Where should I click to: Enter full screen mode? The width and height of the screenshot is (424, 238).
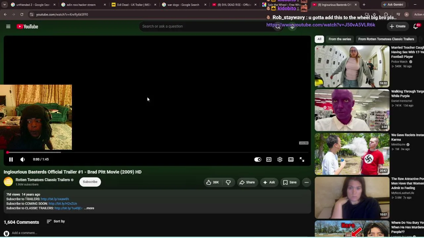(302, 159)
